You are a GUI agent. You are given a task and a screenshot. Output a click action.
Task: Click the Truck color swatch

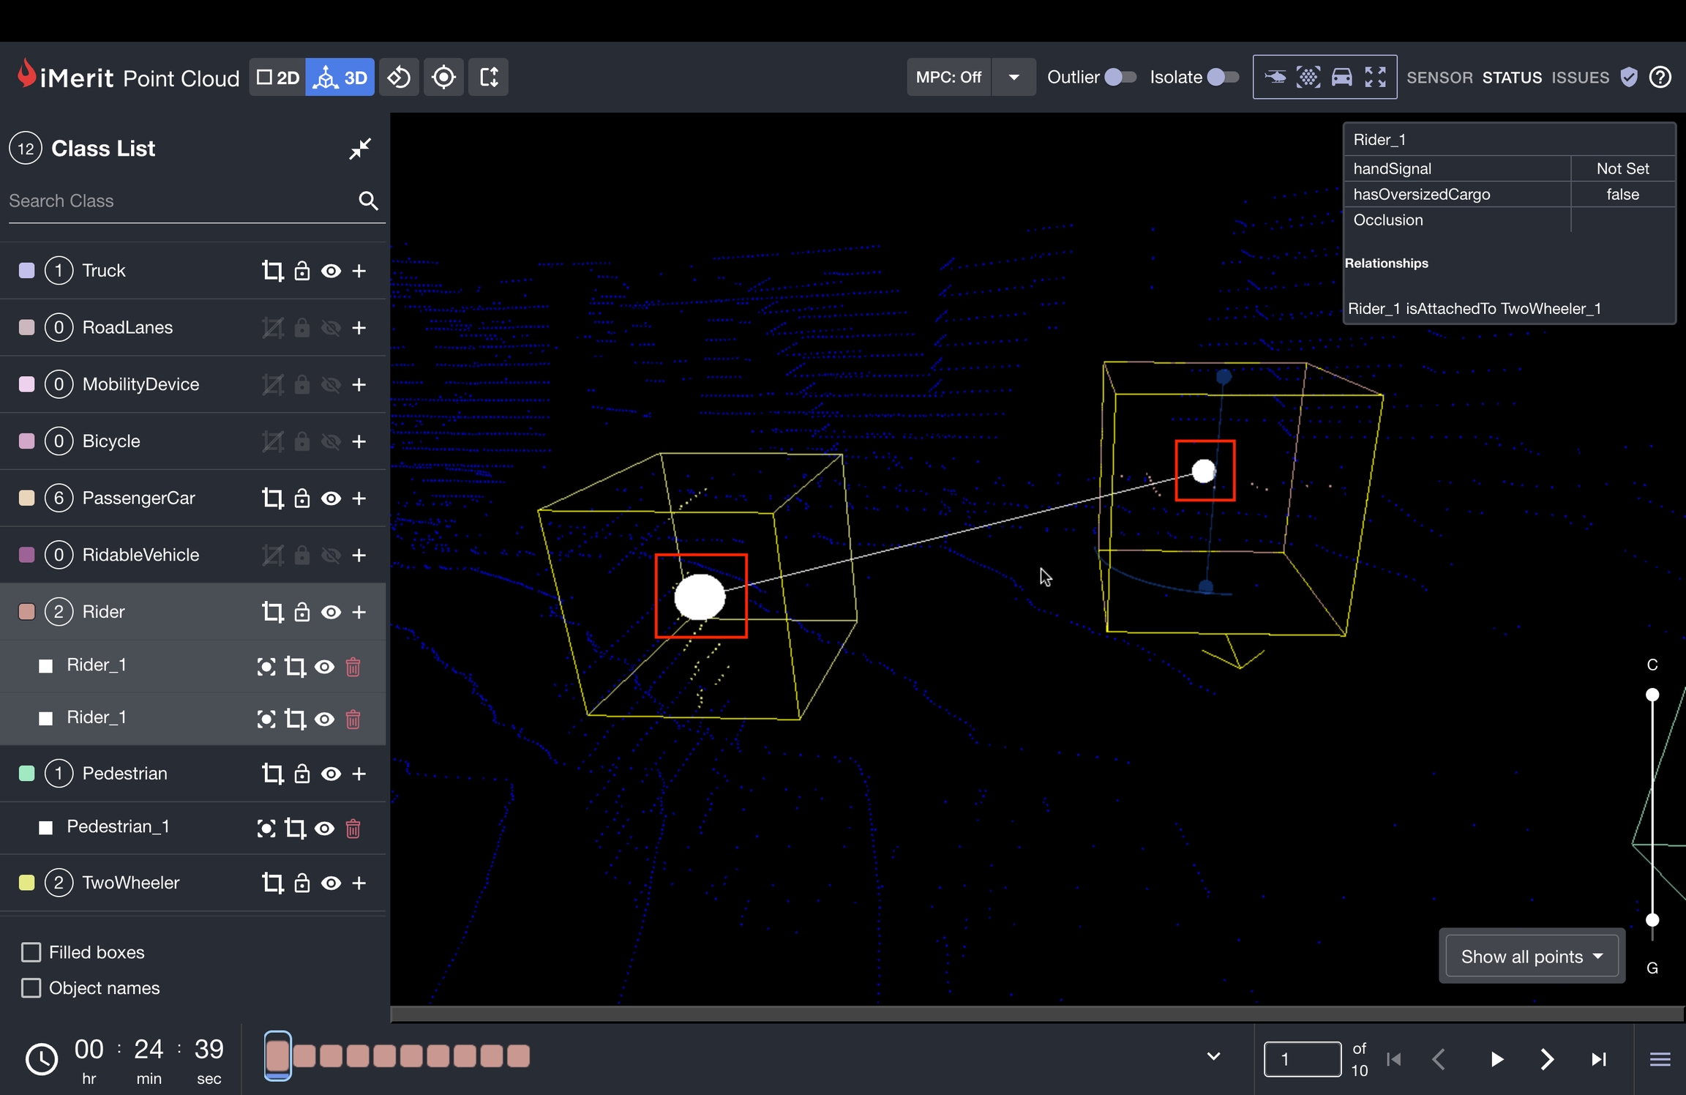(x=26, y=271)
